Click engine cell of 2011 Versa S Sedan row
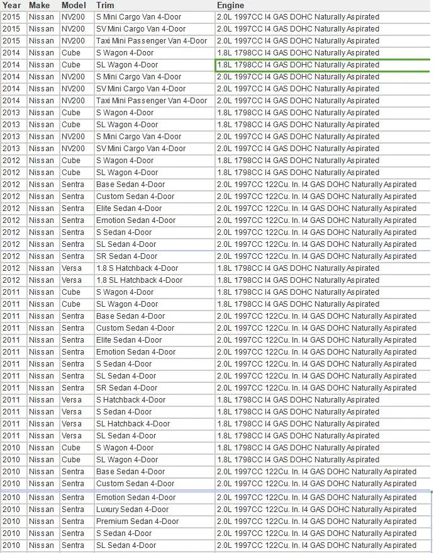 pyautogui.click(x=323, y=413)
